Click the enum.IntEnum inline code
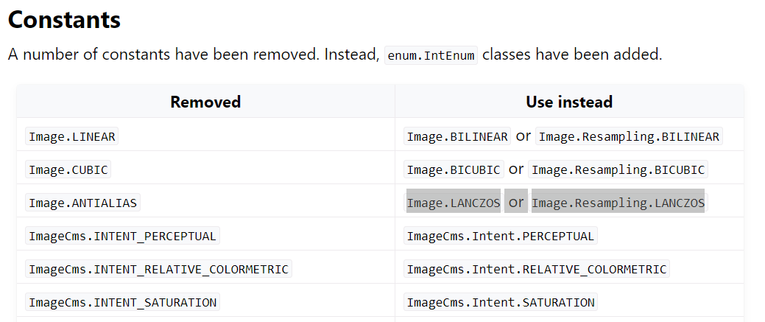The height and width of the screenshot is (322, 765). tap(431, 55)
